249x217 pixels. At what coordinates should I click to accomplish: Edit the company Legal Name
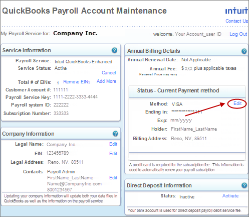pos(113,144)
